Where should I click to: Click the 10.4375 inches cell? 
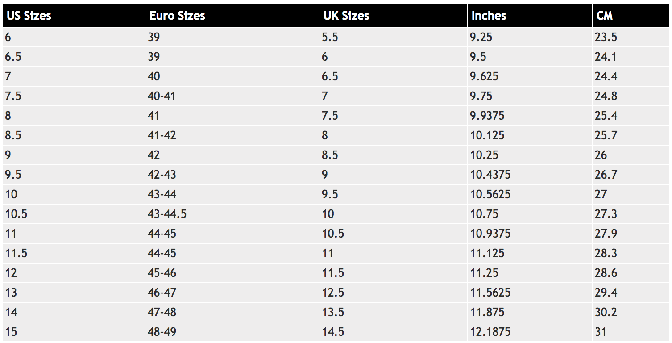(490, 175)
